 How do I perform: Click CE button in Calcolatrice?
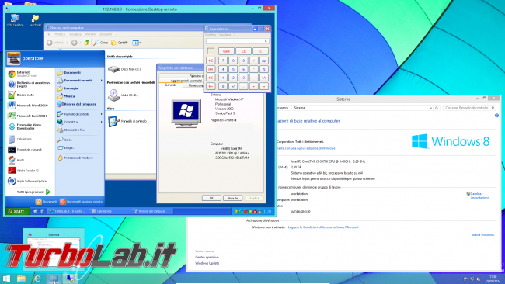point(243,51)
